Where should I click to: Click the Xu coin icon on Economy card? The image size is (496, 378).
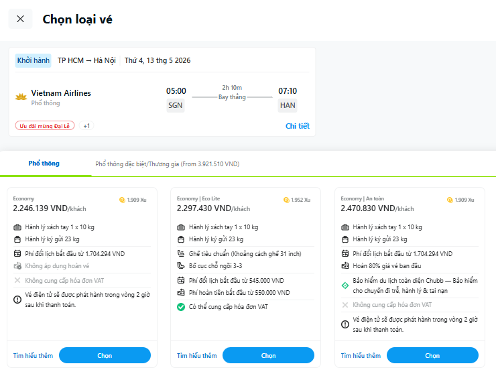point(121,200)
